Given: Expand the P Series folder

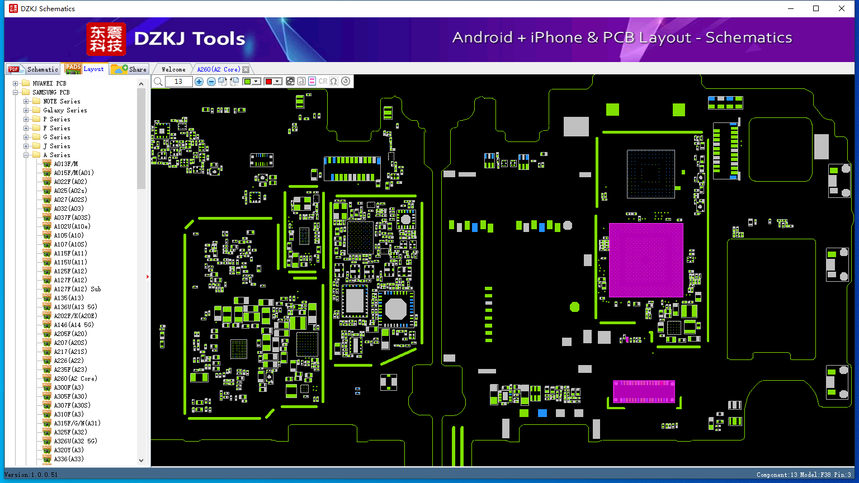Looking at the screenshot, I should 26,119.
